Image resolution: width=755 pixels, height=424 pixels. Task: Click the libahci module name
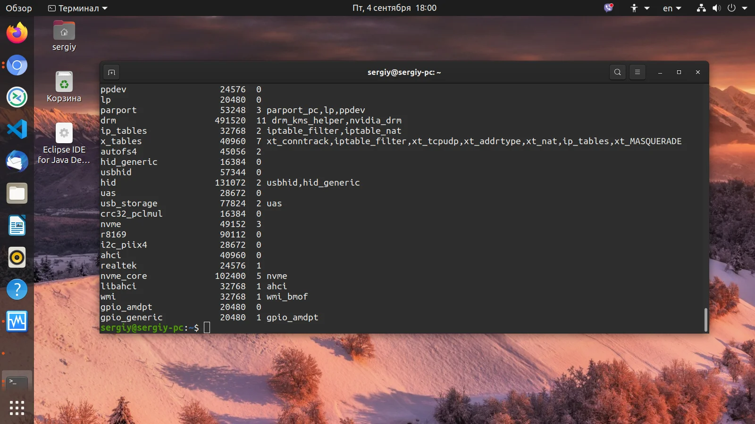[x=118, y=286]
